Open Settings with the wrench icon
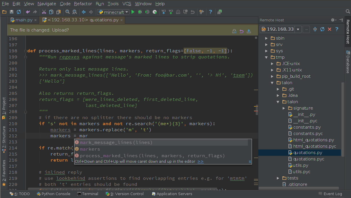The image size is (351, 198). point(202,12)
